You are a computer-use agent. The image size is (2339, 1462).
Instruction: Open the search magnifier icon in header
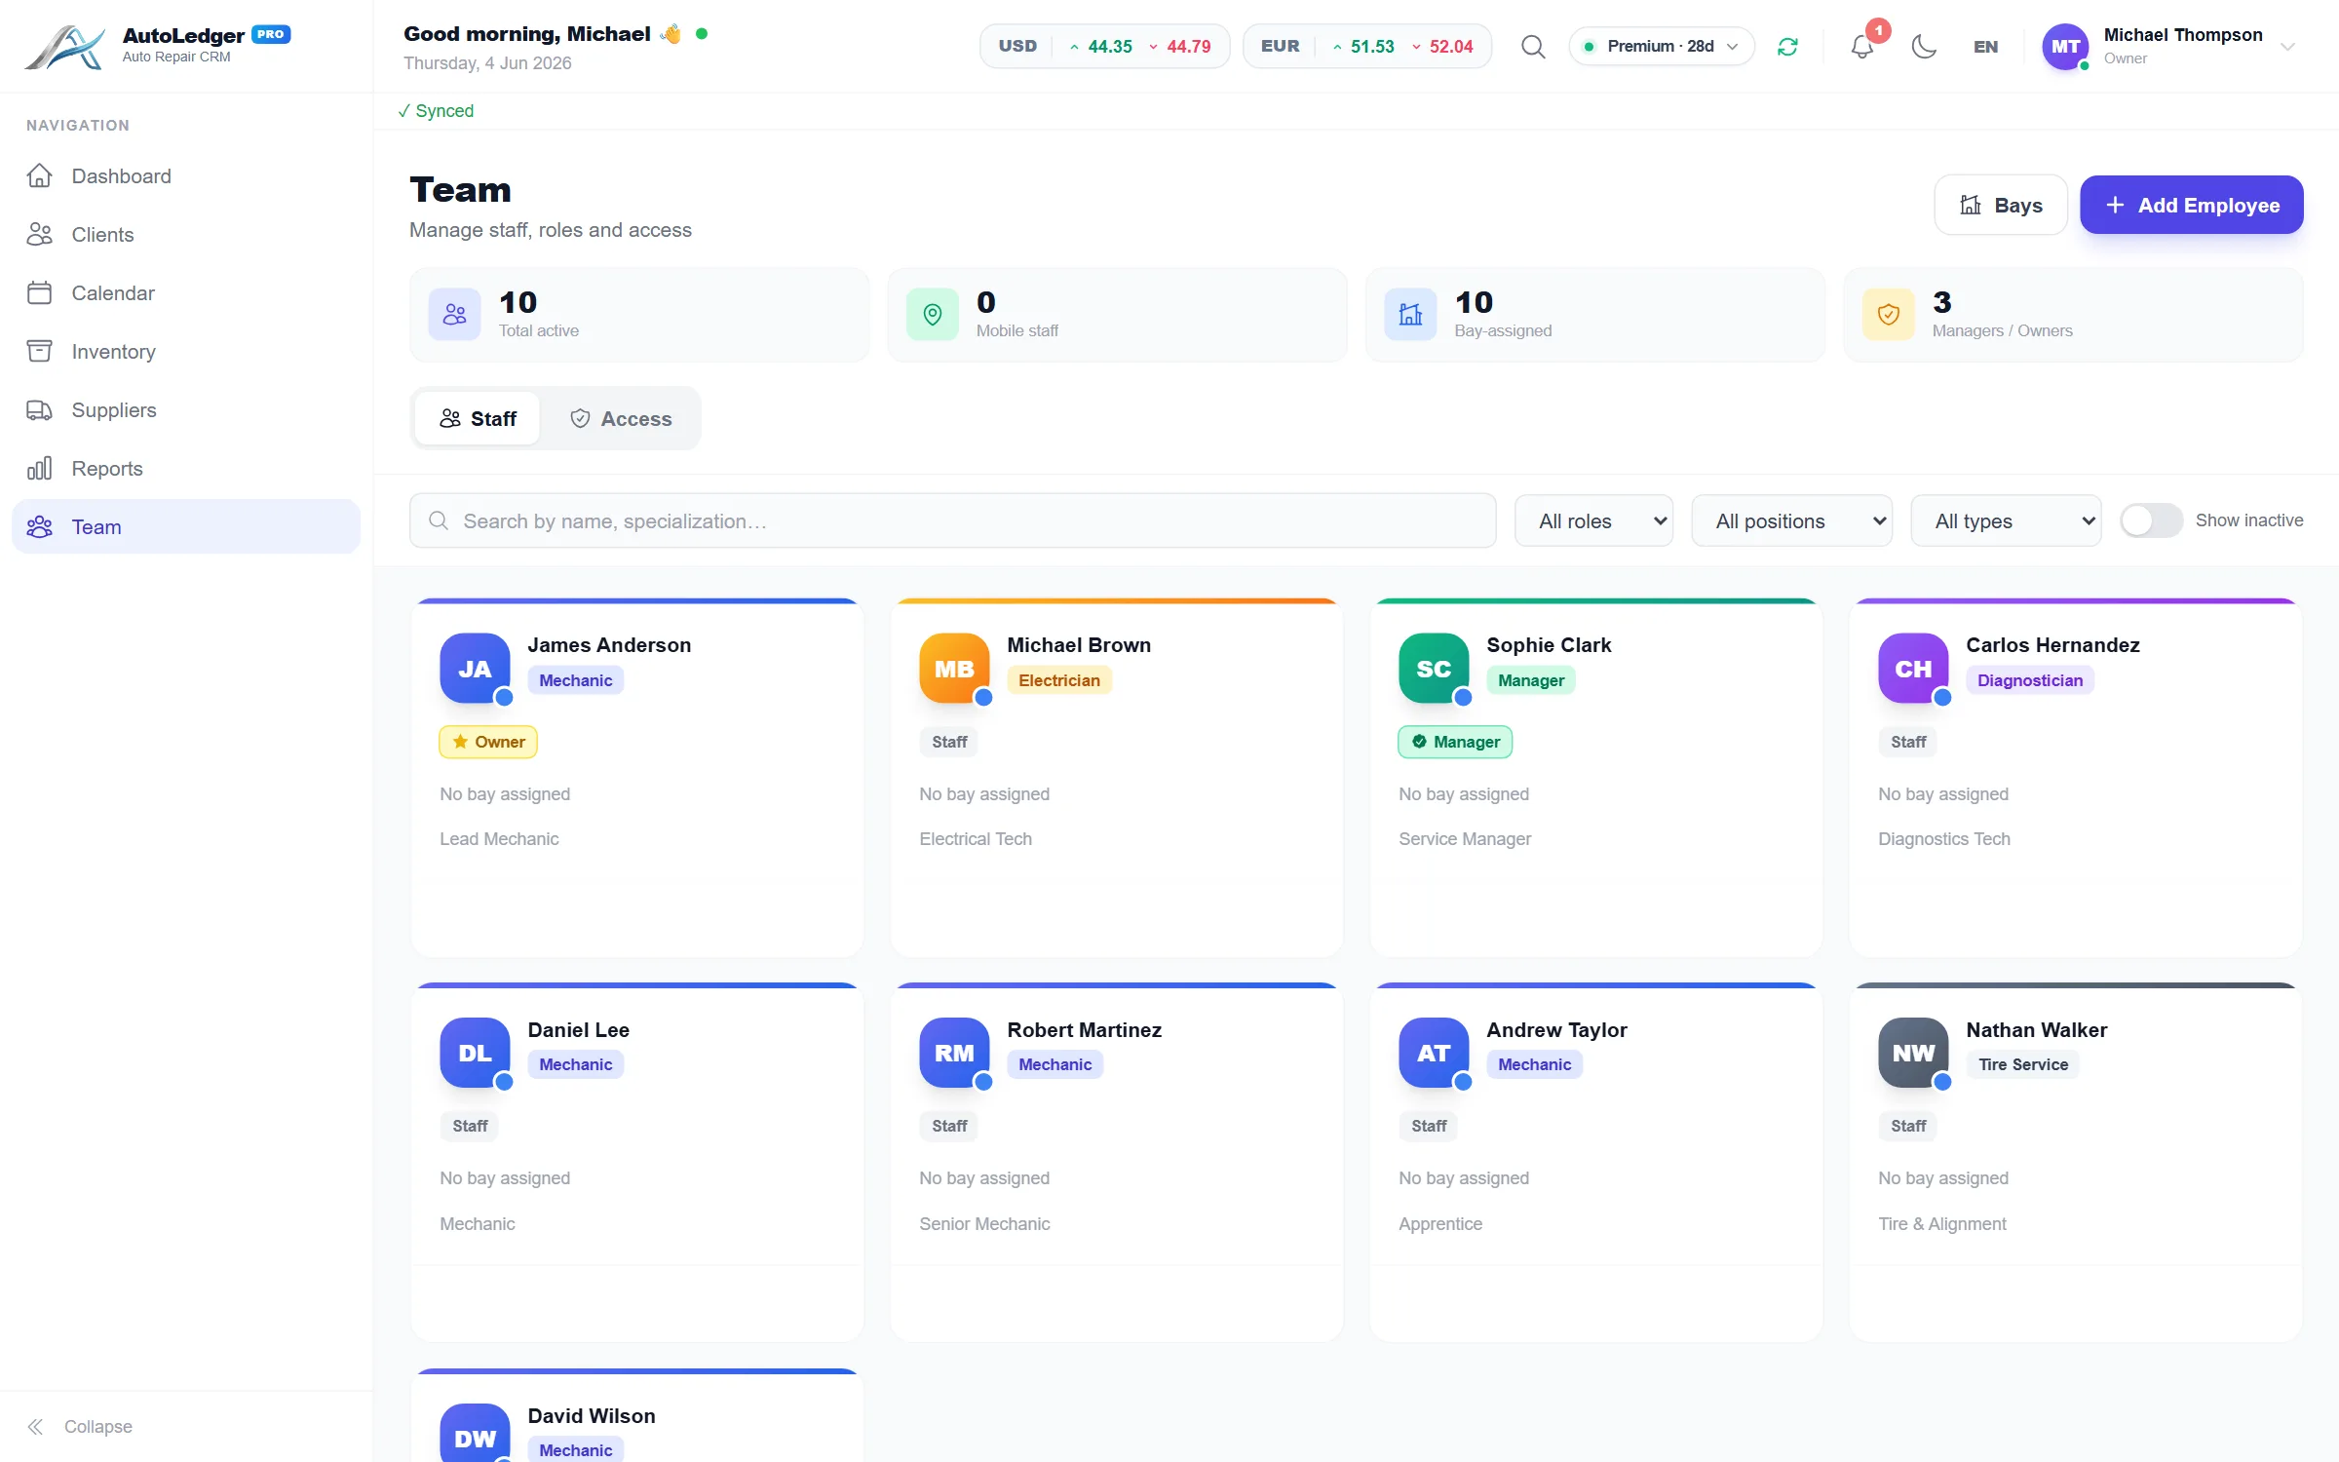(x=1533, y=47)
